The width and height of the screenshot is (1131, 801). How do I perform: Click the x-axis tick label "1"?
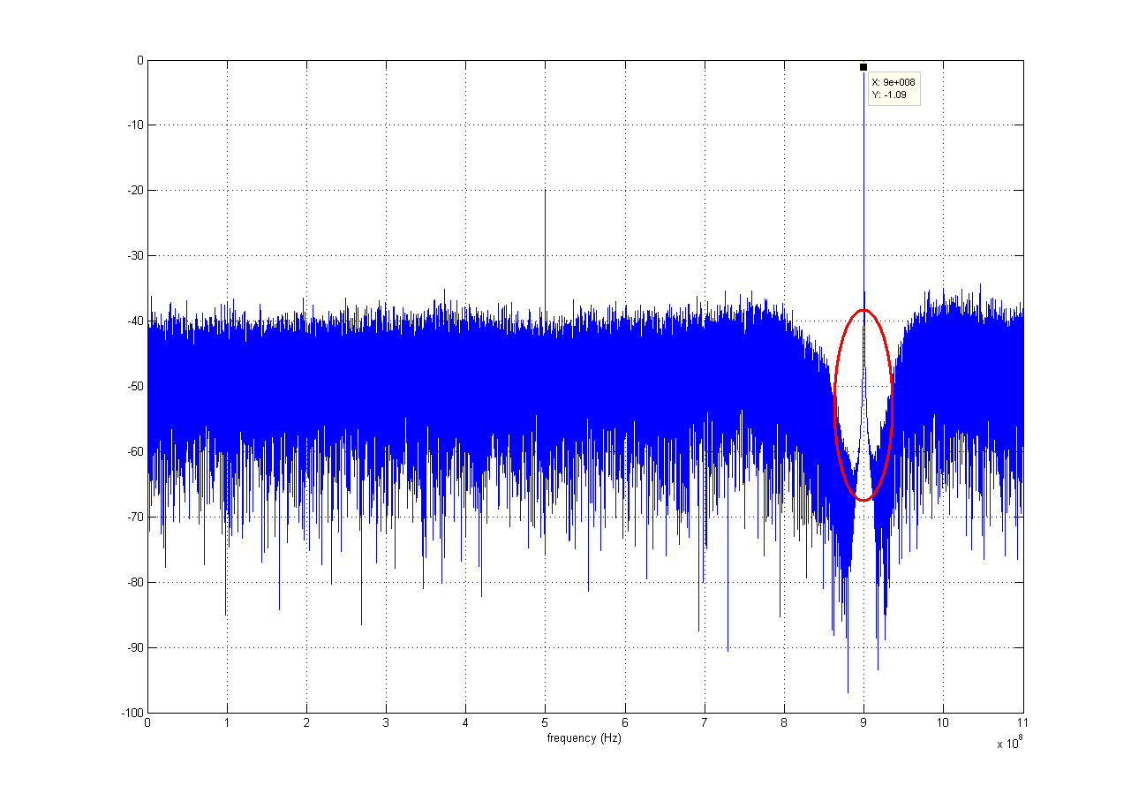(227, 723)
